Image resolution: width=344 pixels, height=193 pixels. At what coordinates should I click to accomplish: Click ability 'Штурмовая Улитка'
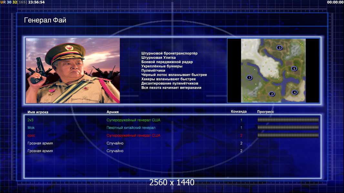(x=158, y=58)
